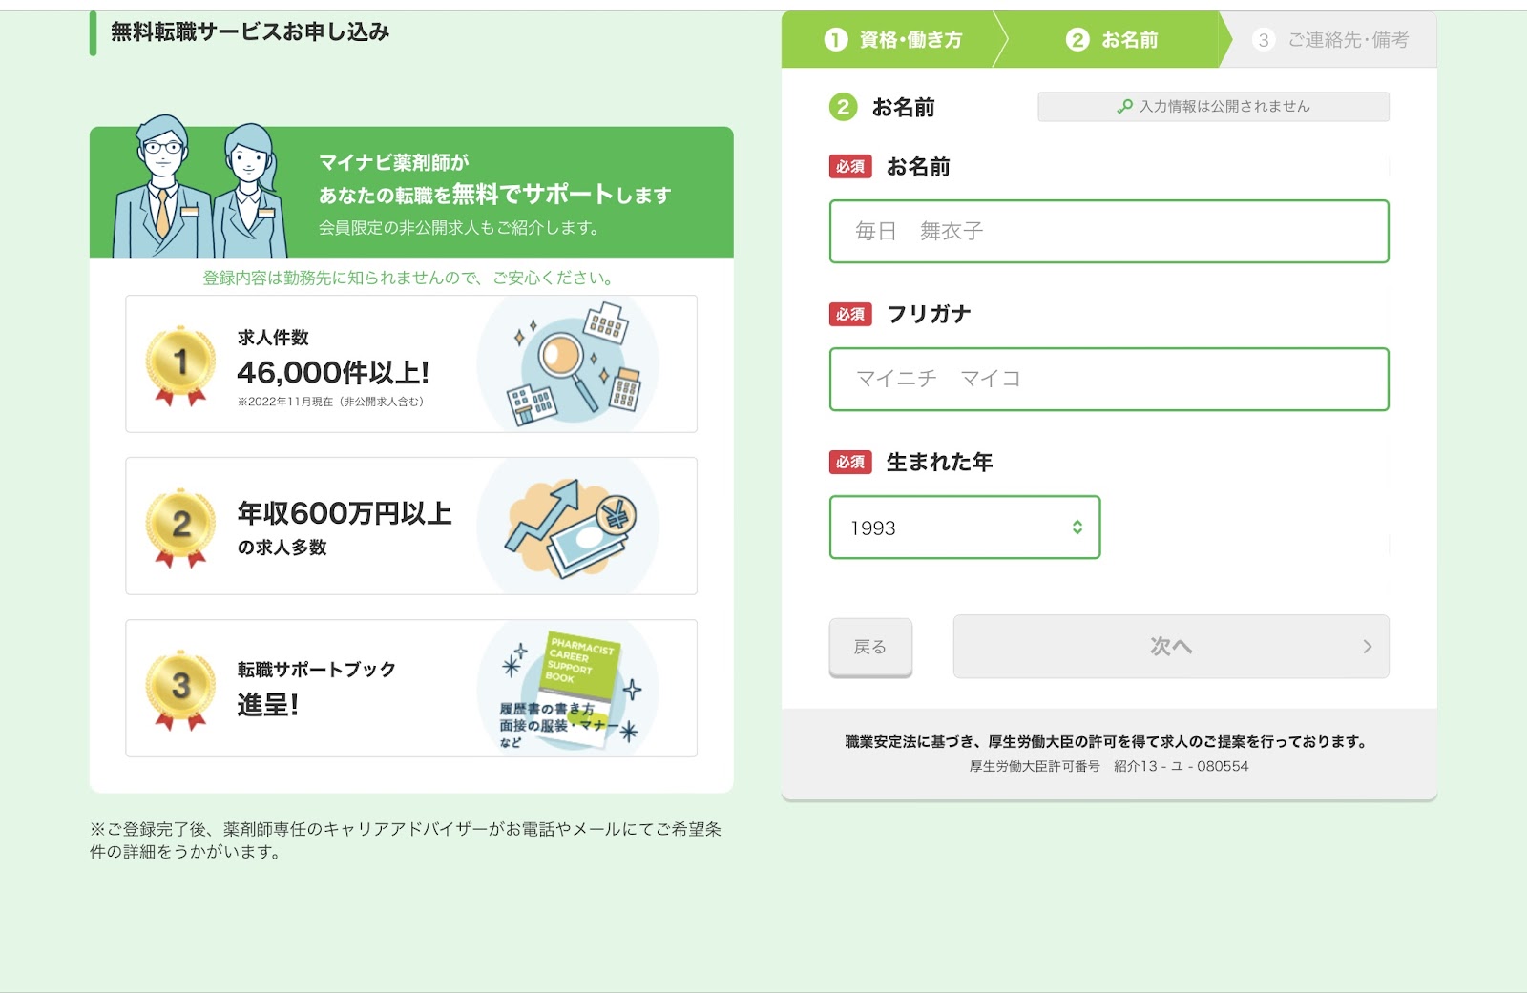Click the gold medal number 1 icon
The height and width of the screenshot is (993, 1527).
[x=181, y=365]
